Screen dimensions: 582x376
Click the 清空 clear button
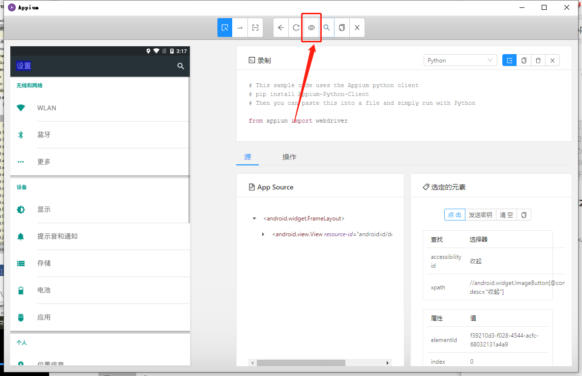point(506,215)
